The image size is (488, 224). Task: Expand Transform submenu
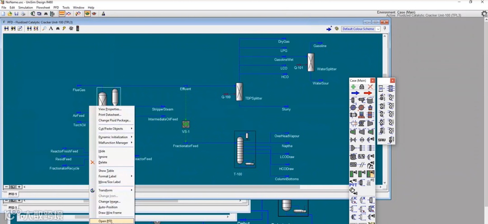[x=112, y=191]
